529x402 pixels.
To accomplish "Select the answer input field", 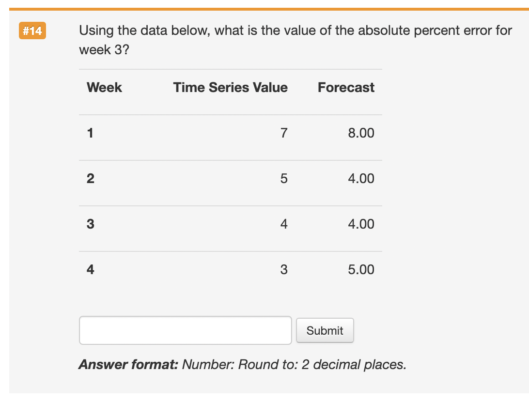I will tap(185, 330).
